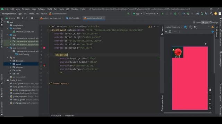Open the Device Manager toolbar icon
This screenshot has width=222, height=124.
pos(202,14)
